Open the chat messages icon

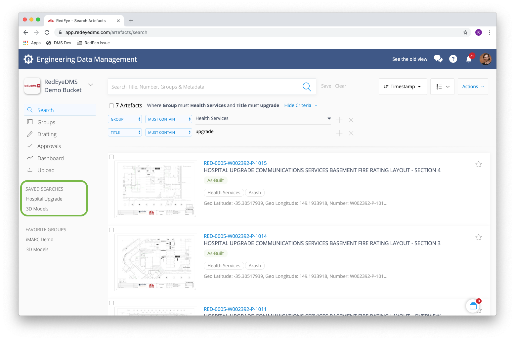(438, 59)
